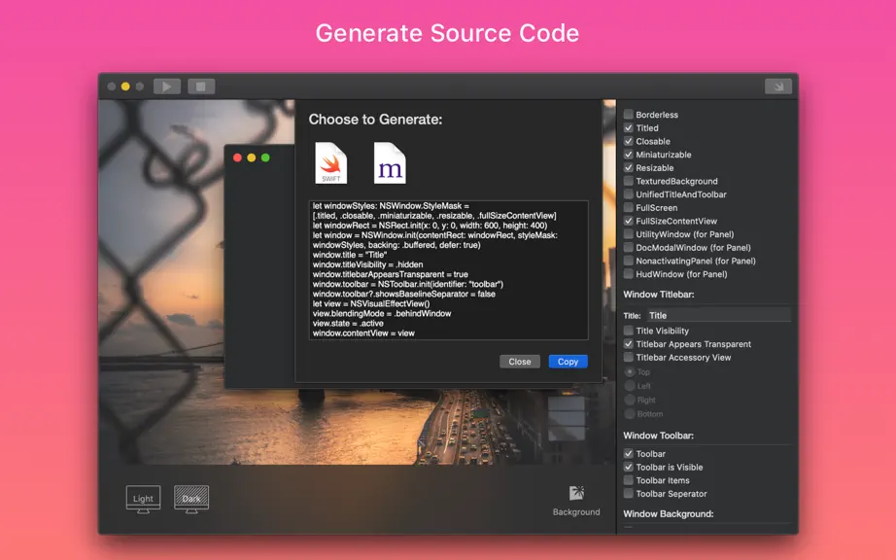Click code line 'view.state = .active'
The height and width of the screenshot is (560, 896).
[348, 324]
